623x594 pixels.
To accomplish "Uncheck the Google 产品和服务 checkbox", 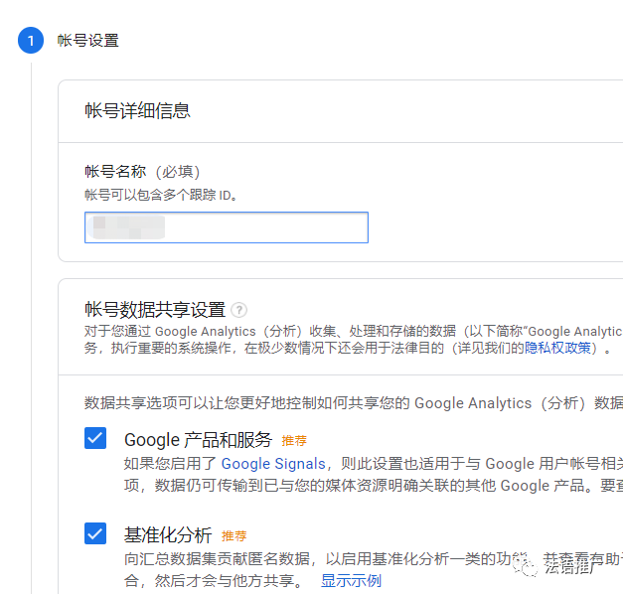I will coord(95,438).
